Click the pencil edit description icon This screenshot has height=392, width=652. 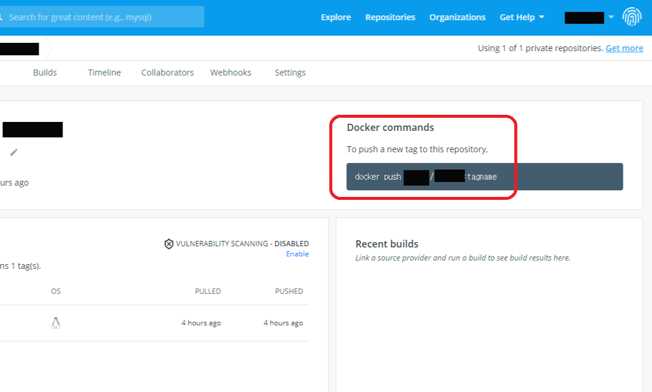14,152
